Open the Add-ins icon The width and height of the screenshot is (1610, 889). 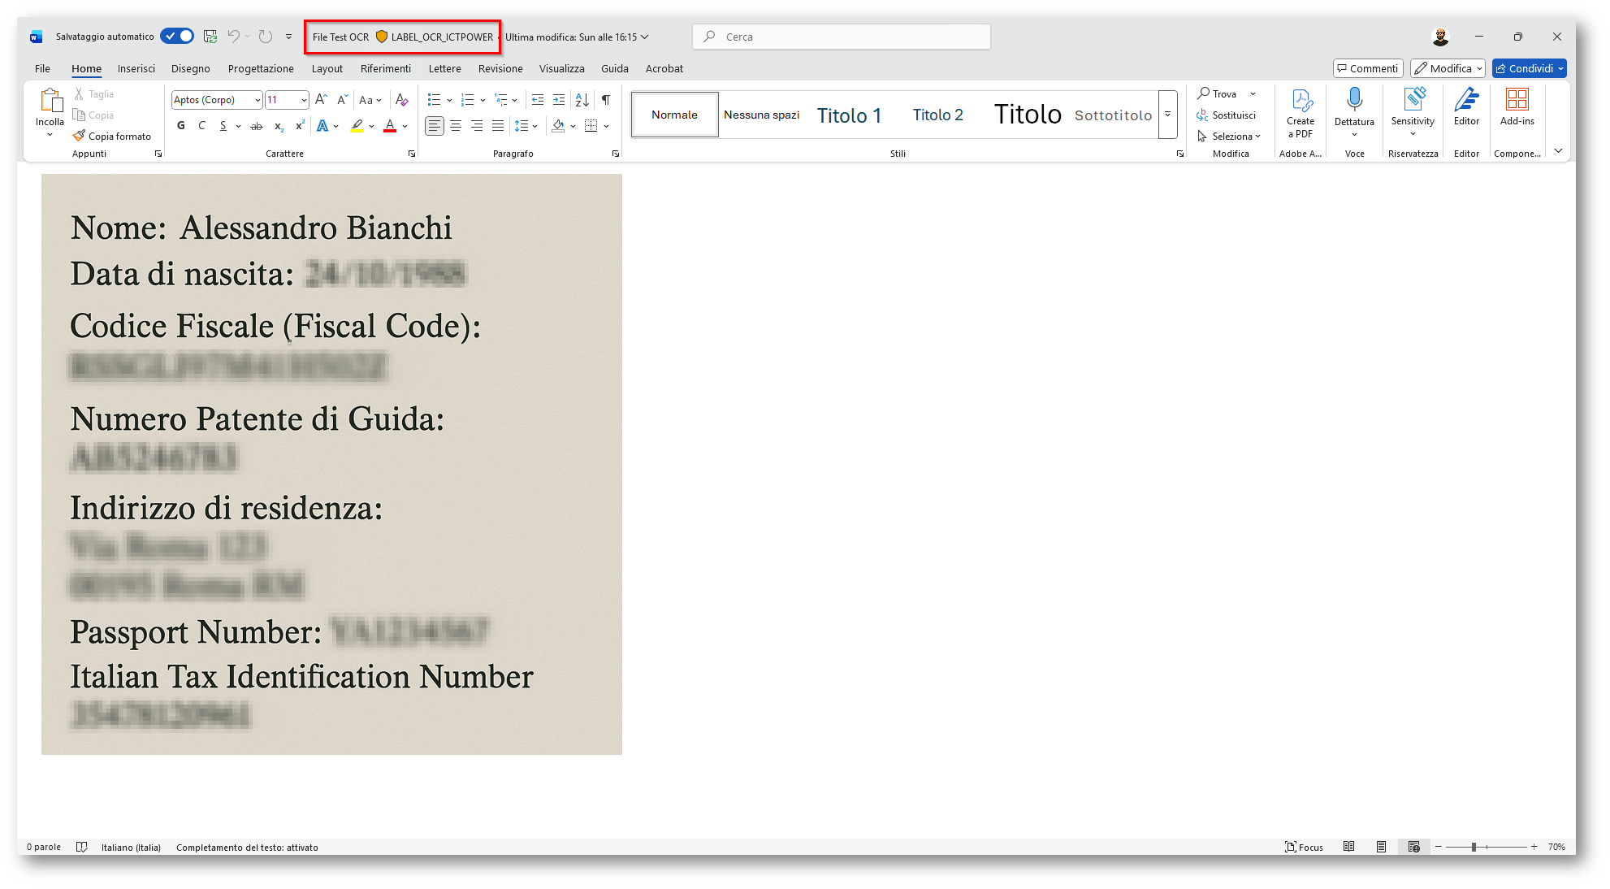tap(1516, 101)
